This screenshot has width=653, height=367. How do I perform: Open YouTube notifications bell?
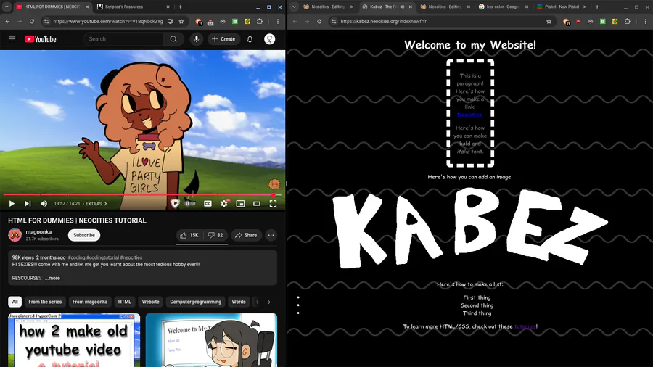click(250, 39)
